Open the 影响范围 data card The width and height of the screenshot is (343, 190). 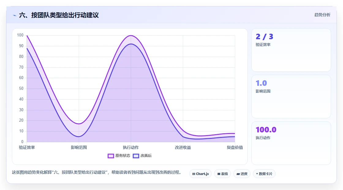click(291, 97)
